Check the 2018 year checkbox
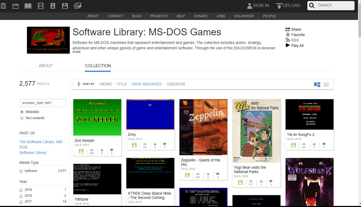 click(21, 196)
